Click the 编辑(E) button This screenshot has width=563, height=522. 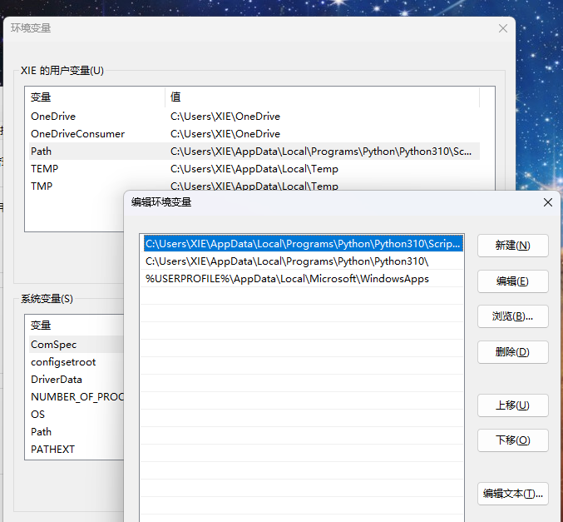[x=513, y=281]
